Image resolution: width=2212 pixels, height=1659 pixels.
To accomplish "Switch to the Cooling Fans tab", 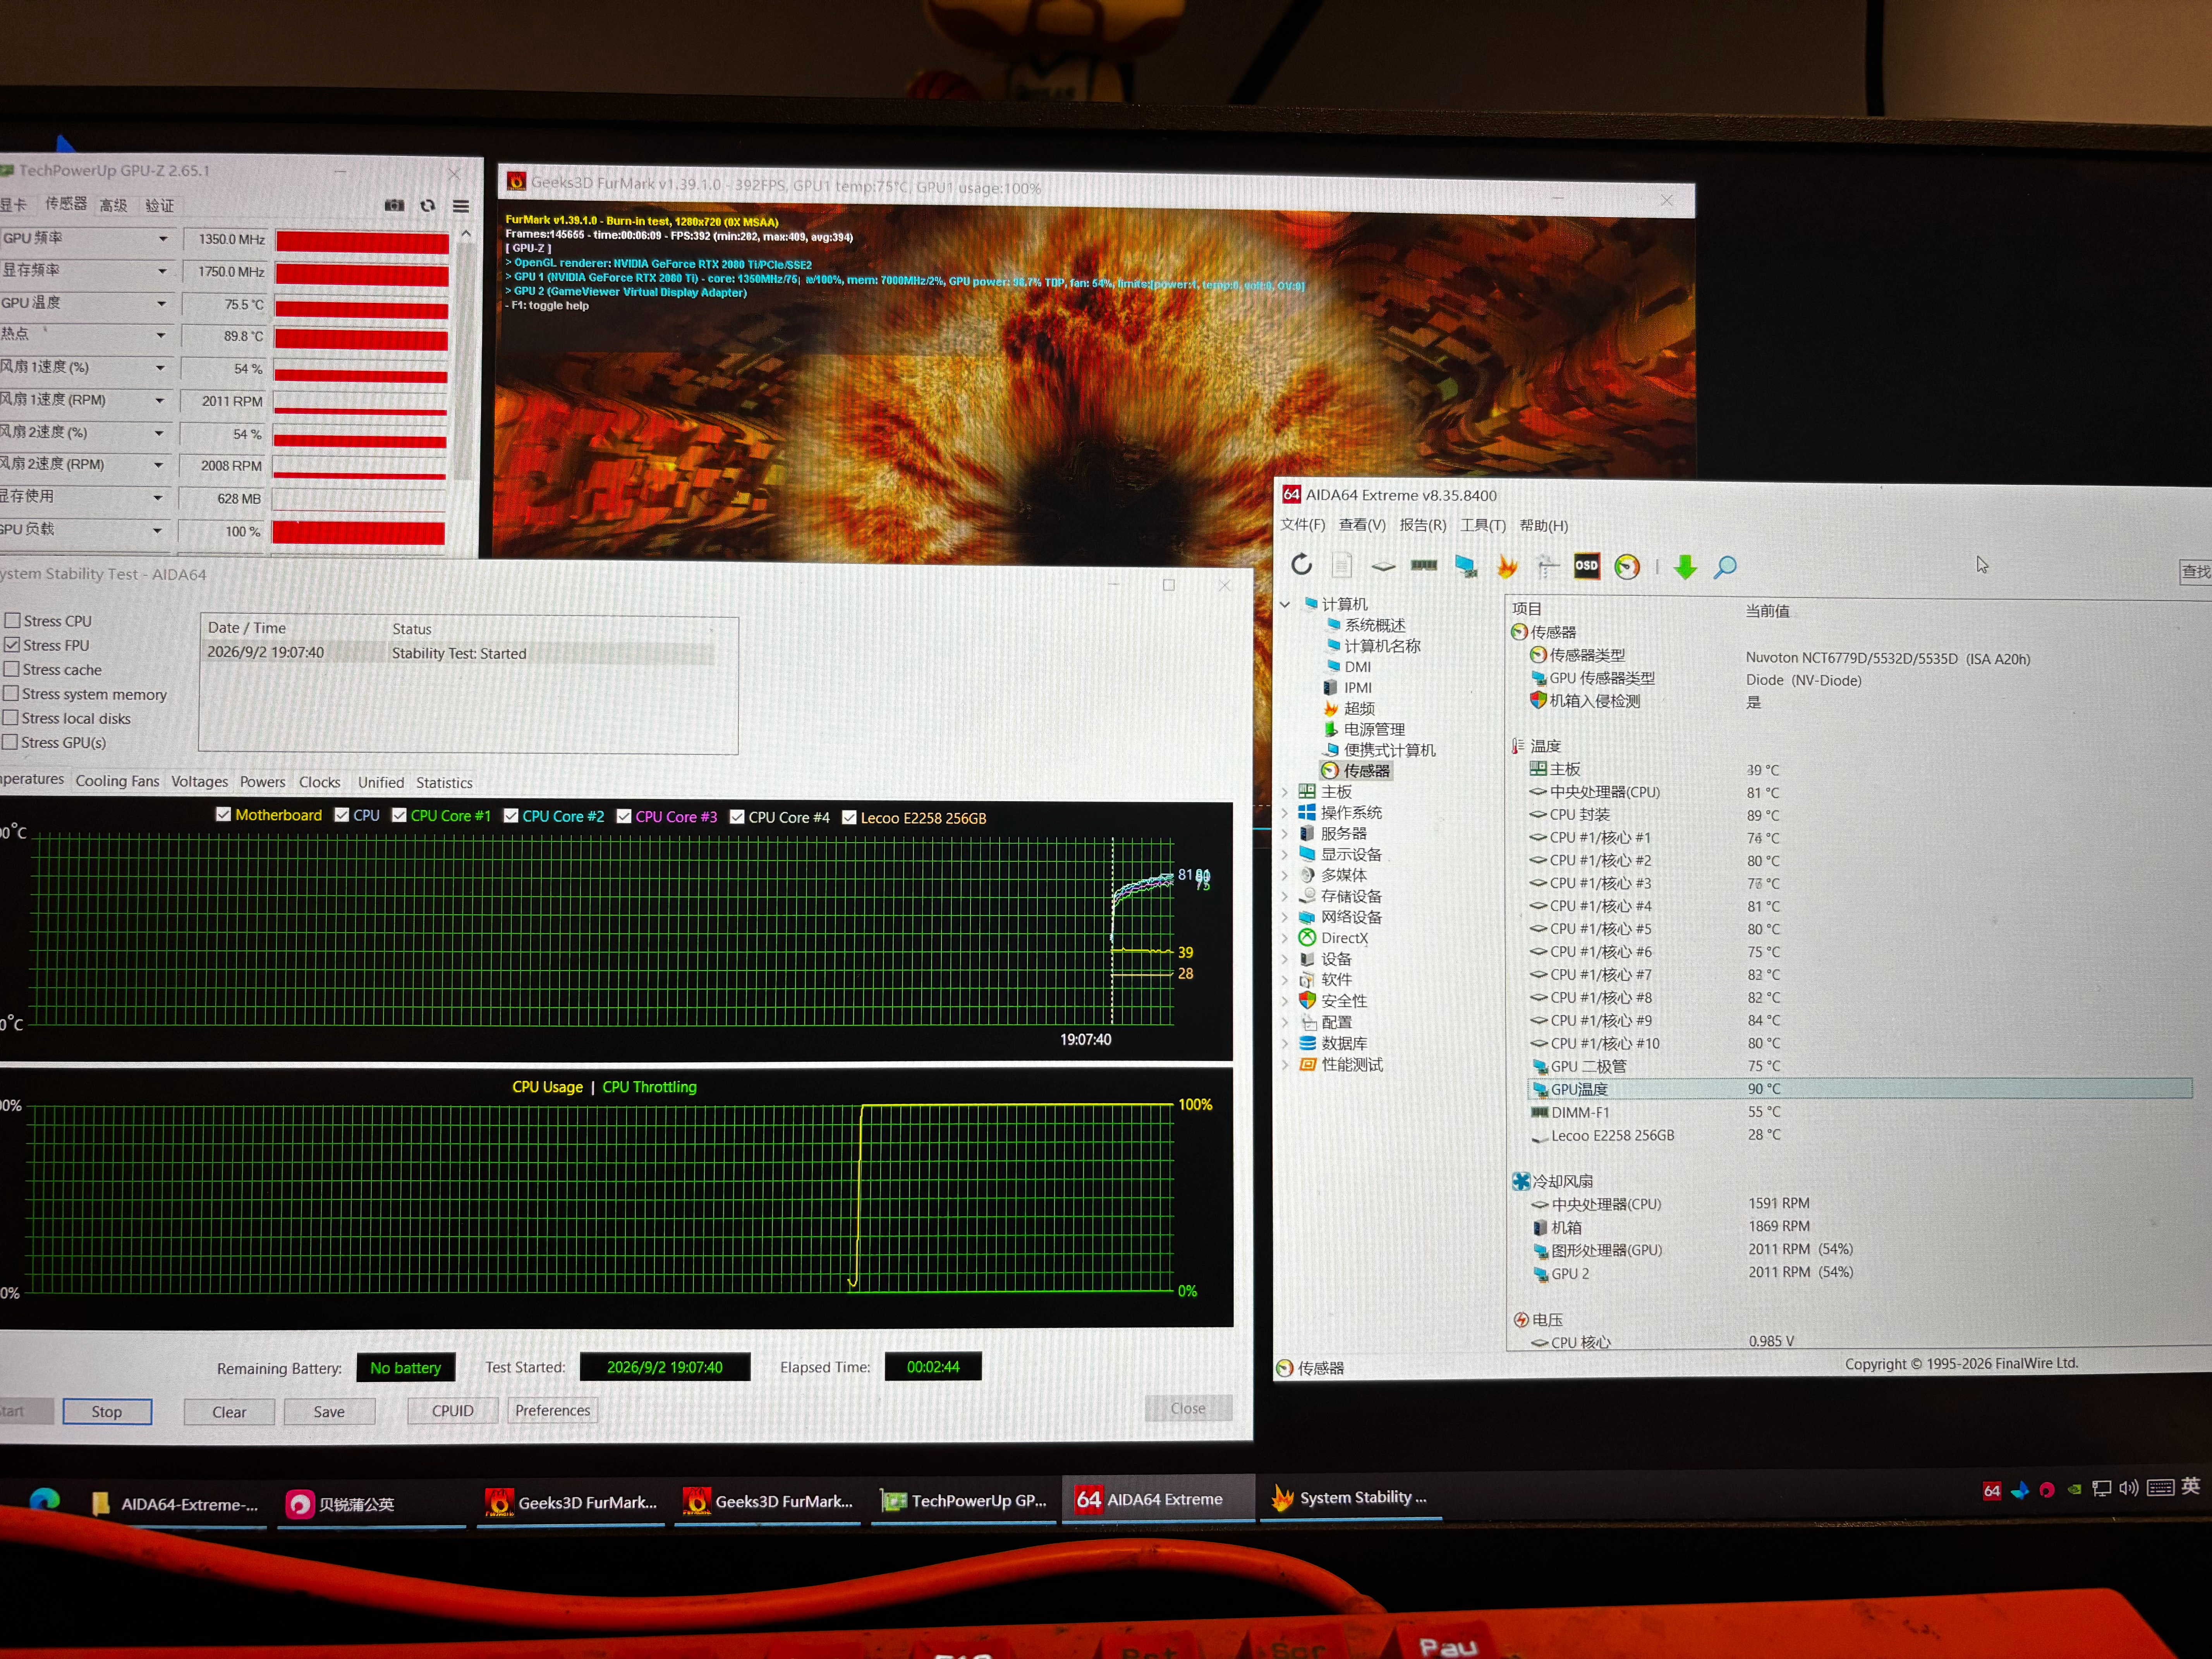I will click(117, 781).
